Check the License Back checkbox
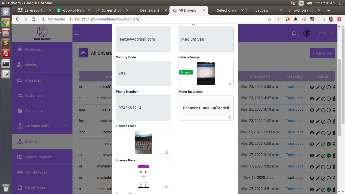 (x=167, y=186)
